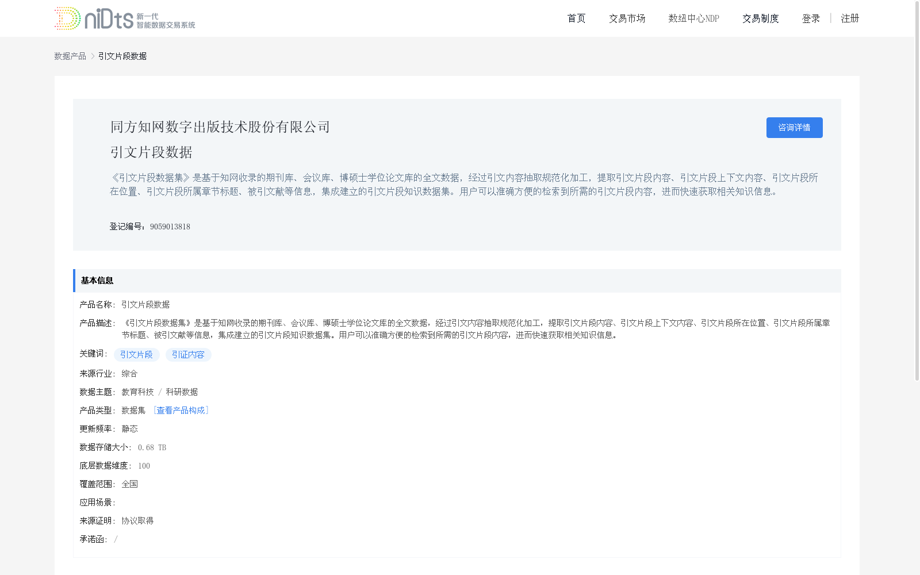This screenshot has height=575, width=920.
Task: Click the 产品名称 value 引文片段数据
Action: [x=145, y=305]
